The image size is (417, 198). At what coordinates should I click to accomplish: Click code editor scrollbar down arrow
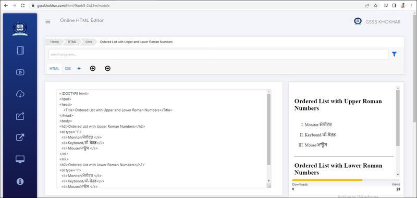[268, 181]
